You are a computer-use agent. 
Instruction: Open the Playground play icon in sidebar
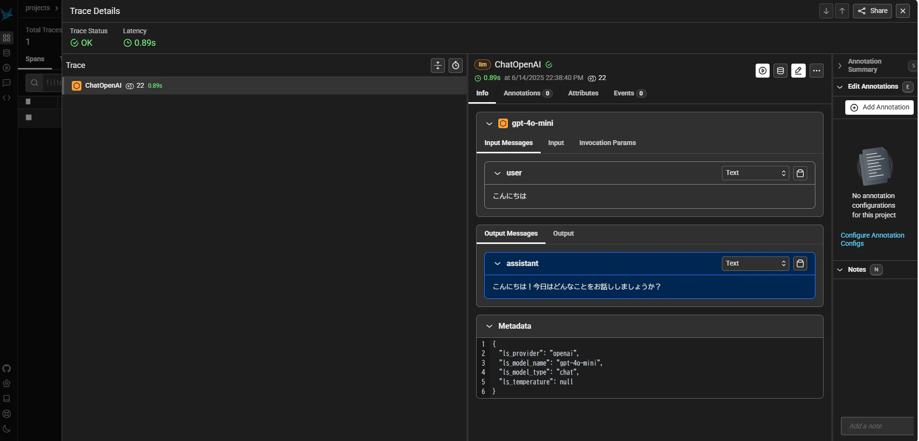tap(7, 68)
